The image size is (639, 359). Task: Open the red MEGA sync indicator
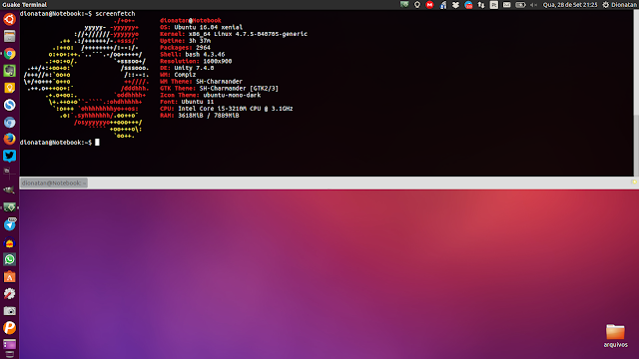429,5
